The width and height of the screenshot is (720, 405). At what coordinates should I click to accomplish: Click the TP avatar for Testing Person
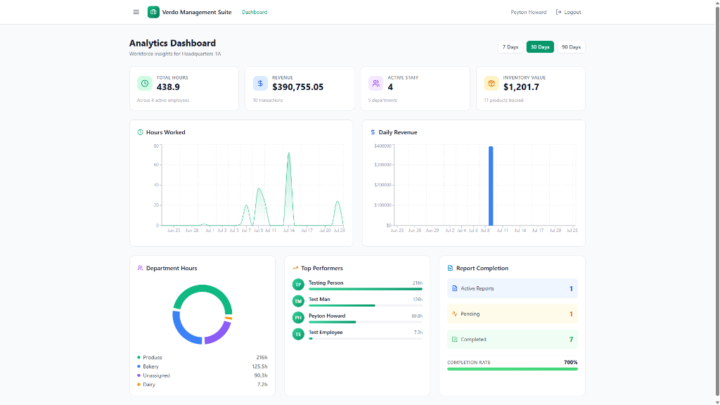pyautogui.click(x=298, y=285)
